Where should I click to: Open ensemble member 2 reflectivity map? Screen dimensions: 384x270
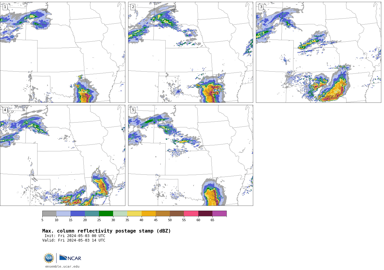coord(190,52)
